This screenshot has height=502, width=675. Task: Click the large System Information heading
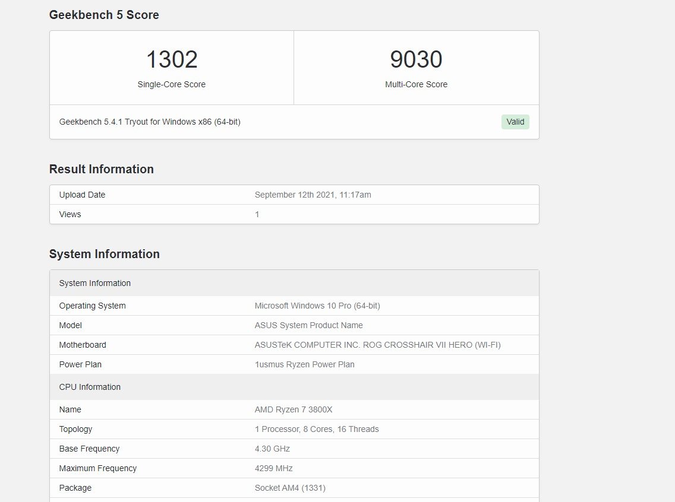pos(104,254)
